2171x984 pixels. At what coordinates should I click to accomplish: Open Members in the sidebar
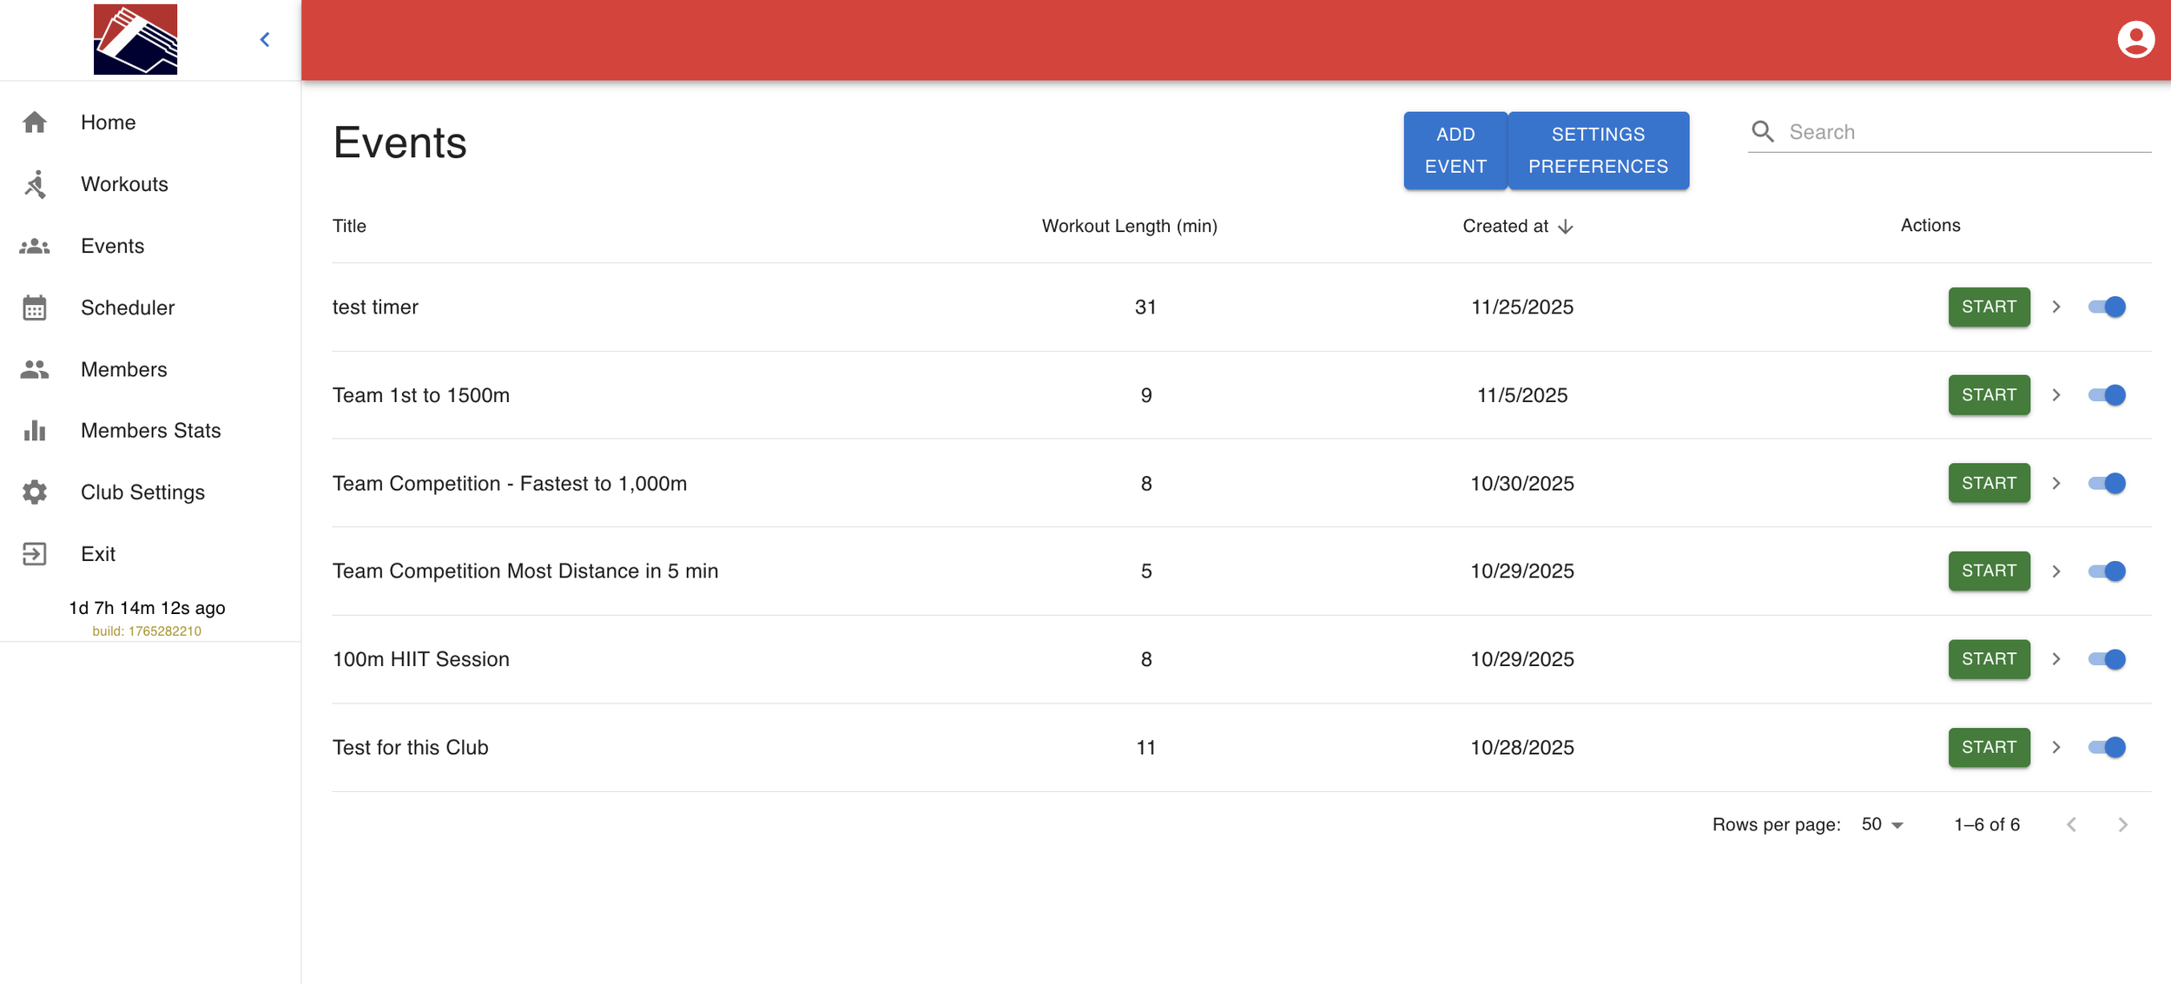[150, 370]
